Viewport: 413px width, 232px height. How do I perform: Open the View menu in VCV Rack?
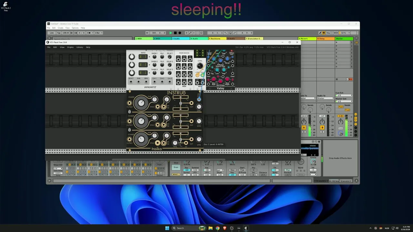[62, 47]
